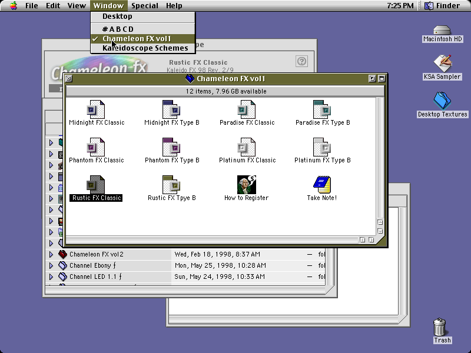The width and height of the screenshot is (471, 353).
Task: Choose Desktop from the Window menu
Action: (143, 16)
